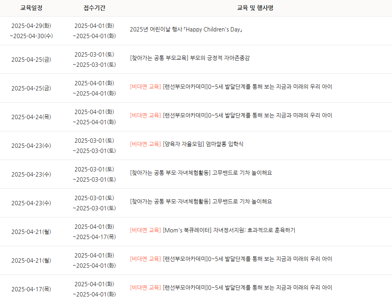Click the 2025-04-24(목) schedule date
The height and width of the screenshot is (300, 392).
(31, 117)
